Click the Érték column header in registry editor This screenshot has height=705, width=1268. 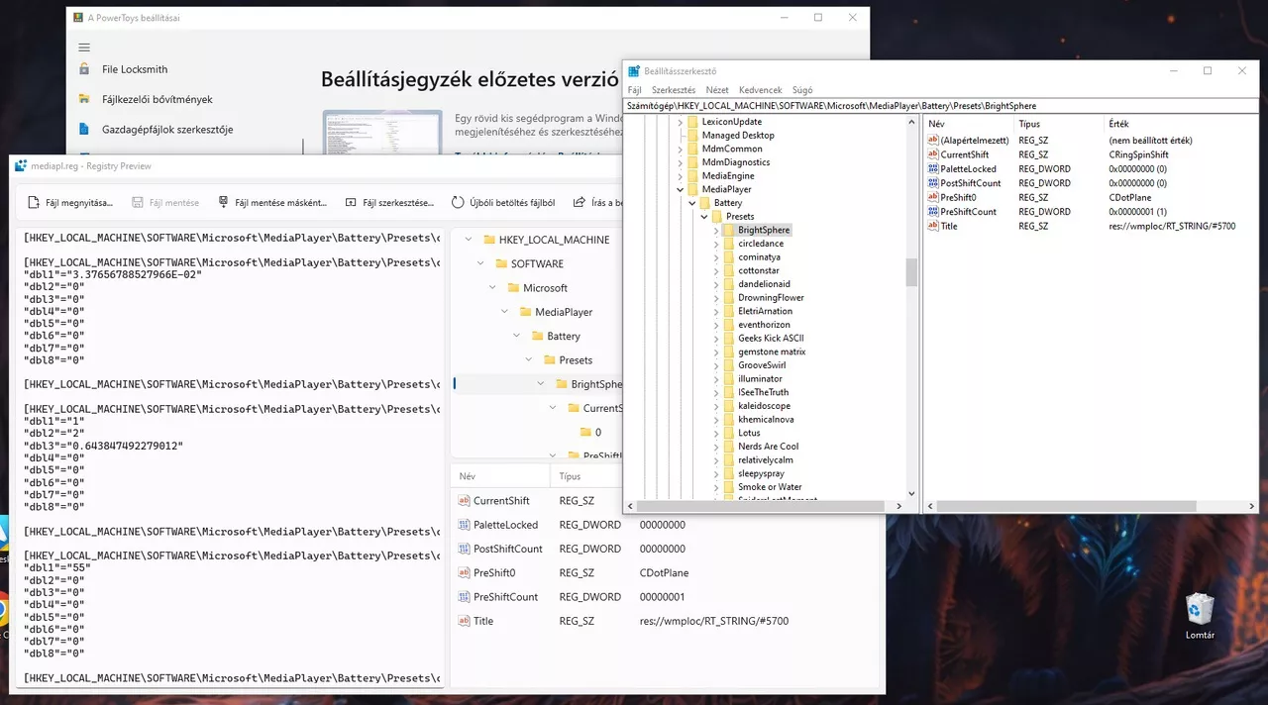[1179, 124]
